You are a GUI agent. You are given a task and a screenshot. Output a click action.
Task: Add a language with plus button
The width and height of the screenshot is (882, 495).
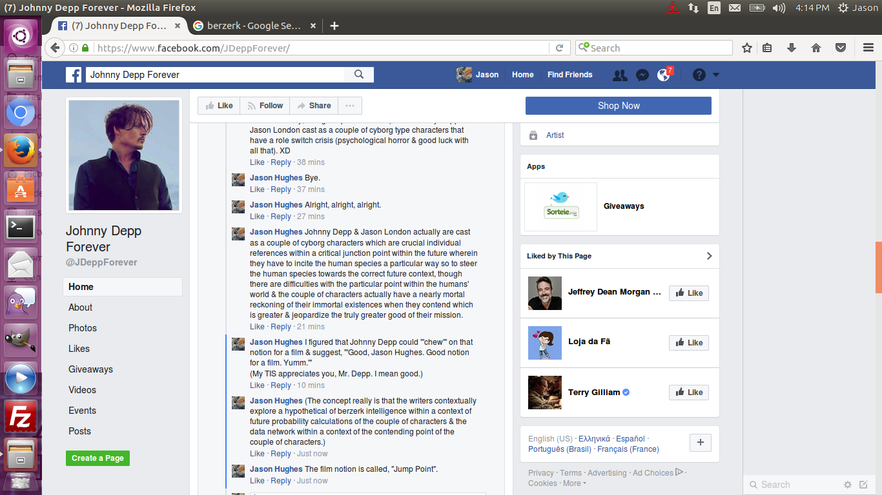point(701,443)
